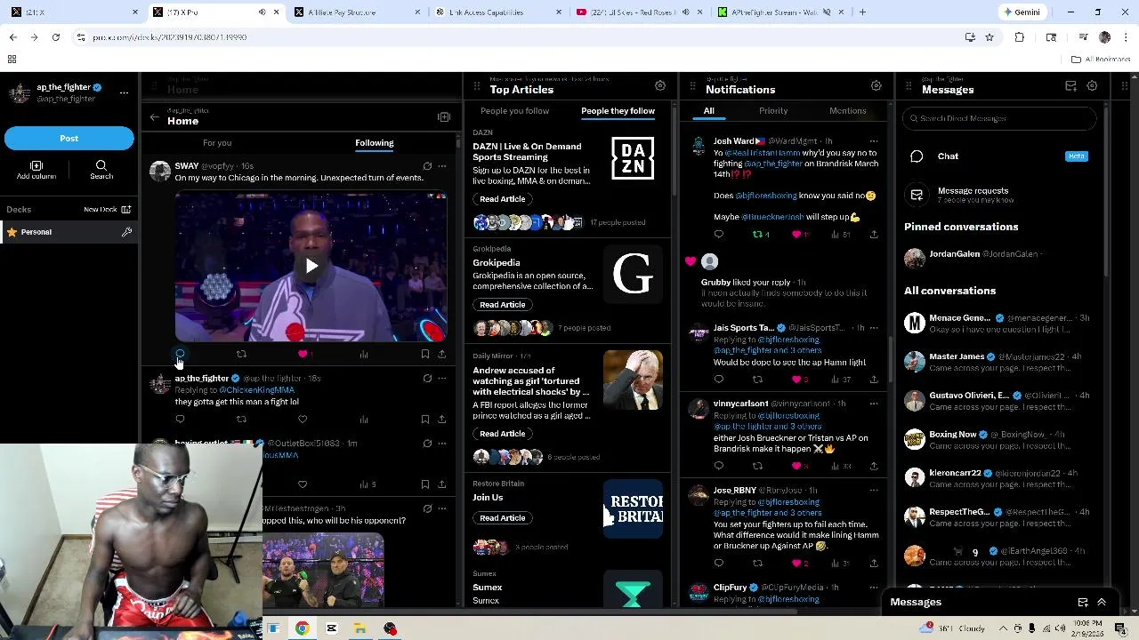Open more options on ap_the_fighter's post

442,379
